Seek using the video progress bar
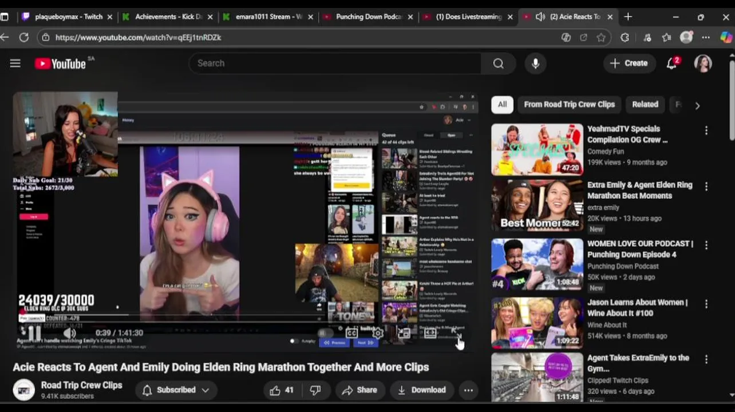The height and width of the screenshot is (412, 735). 246,321
